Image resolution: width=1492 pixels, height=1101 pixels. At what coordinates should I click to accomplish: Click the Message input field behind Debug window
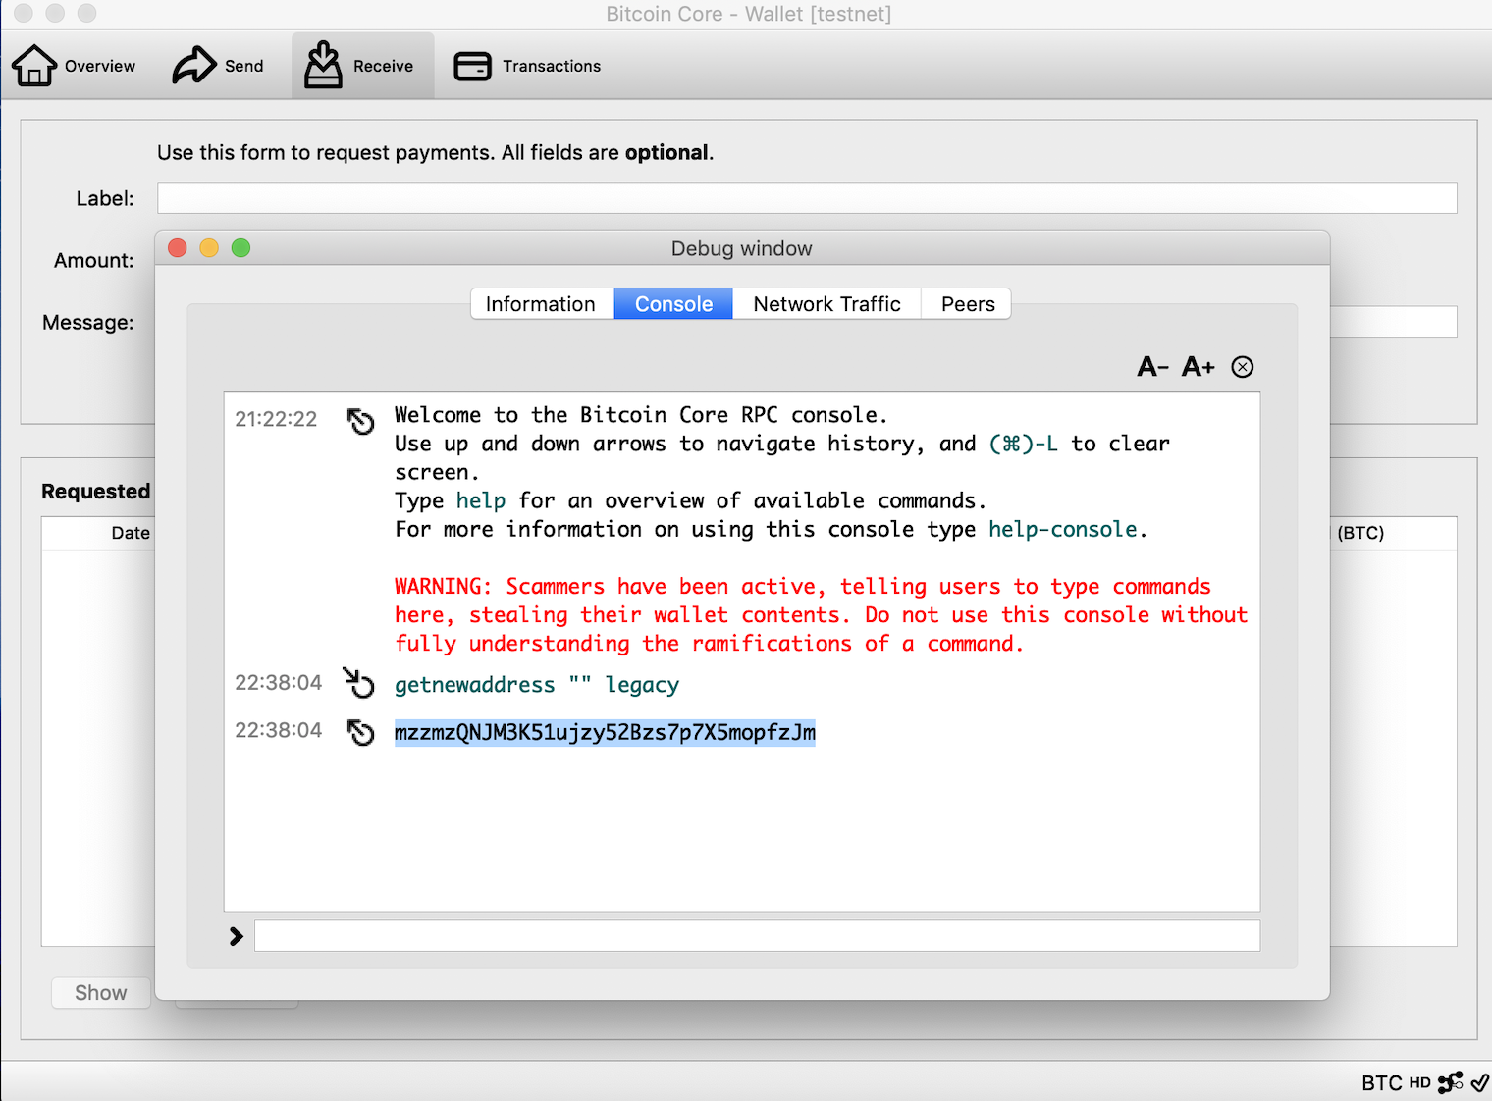pyautogui.click(x=1394, y=322)
